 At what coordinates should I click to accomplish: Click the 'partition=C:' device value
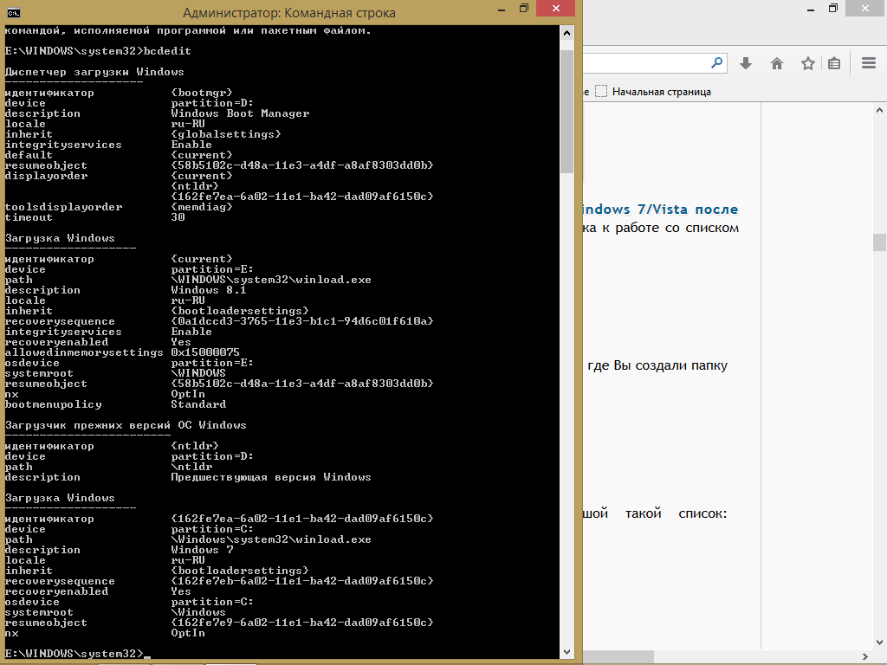pyautogui.click(x=212, y=529)
